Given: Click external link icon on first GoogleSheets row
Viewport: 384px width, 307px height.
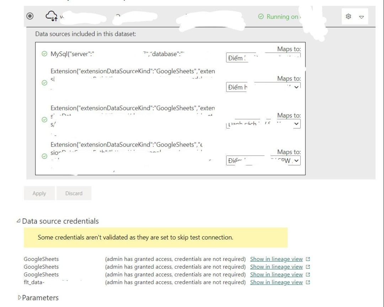Looking at the screenshot, I should click(x=308, y=259).
